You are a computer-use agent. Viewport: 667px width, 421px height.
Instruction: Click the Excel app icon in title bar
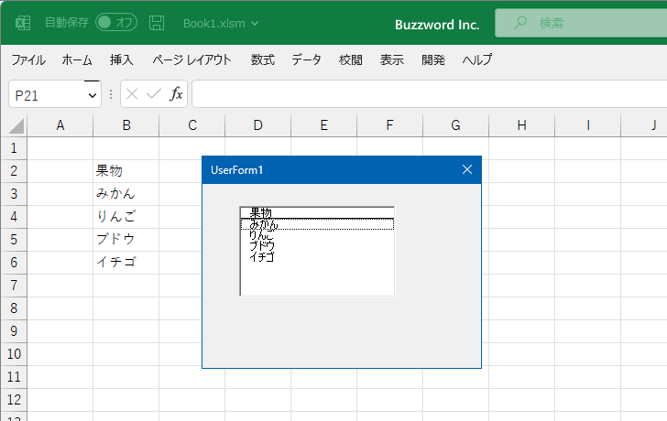[x=23, y=23]
